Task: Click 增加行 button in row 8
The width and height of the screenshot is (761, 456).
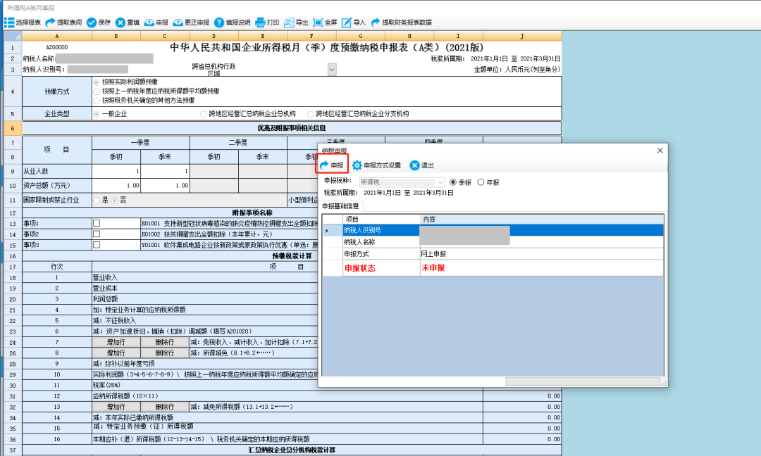Action: tap(116, 353)
